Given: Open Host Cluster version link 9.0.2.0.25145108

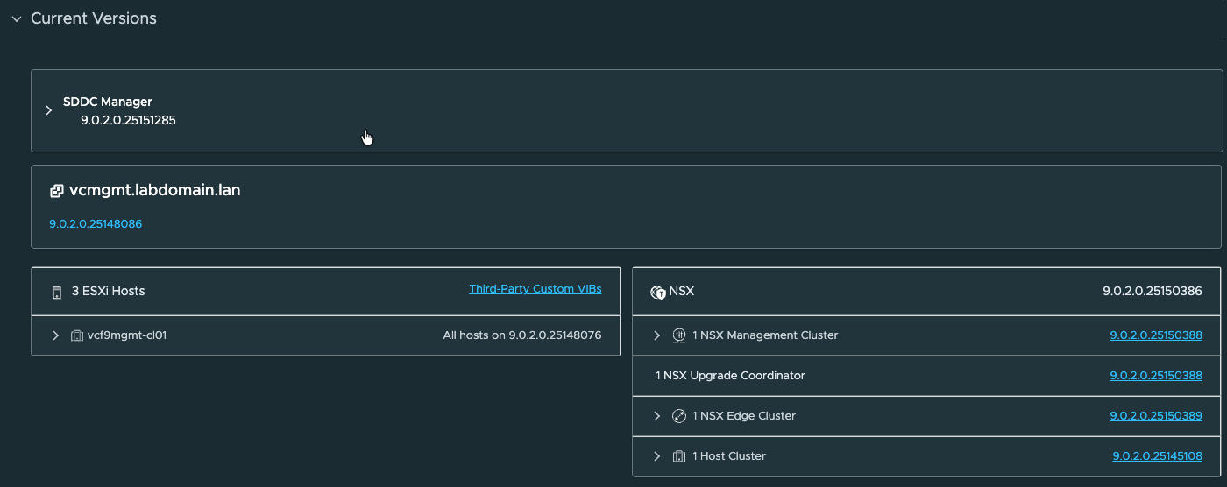Looking at the screenshot, I should [1157, 456].
